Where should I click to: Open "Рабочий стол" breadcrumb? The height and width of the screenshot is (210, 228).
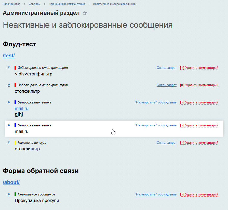pyautogui.click(x=11, y=4)
